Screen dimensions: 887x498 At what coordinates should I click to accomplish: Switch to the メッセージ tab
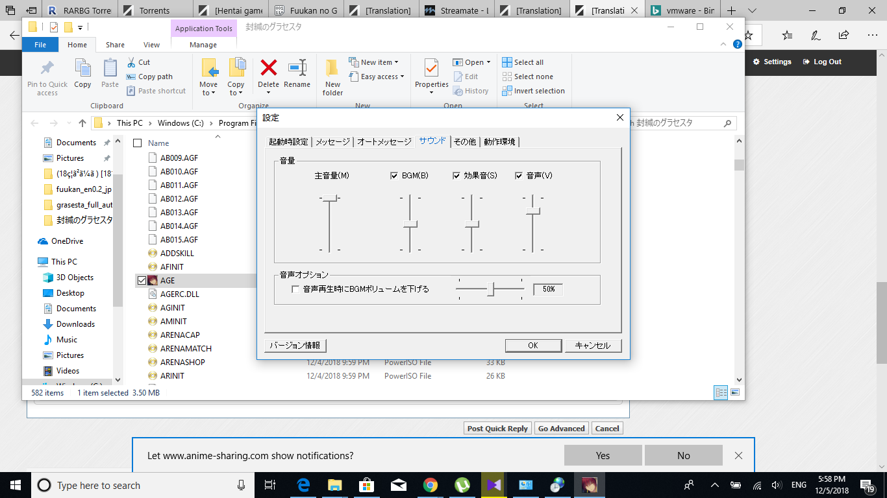[332, 142]
